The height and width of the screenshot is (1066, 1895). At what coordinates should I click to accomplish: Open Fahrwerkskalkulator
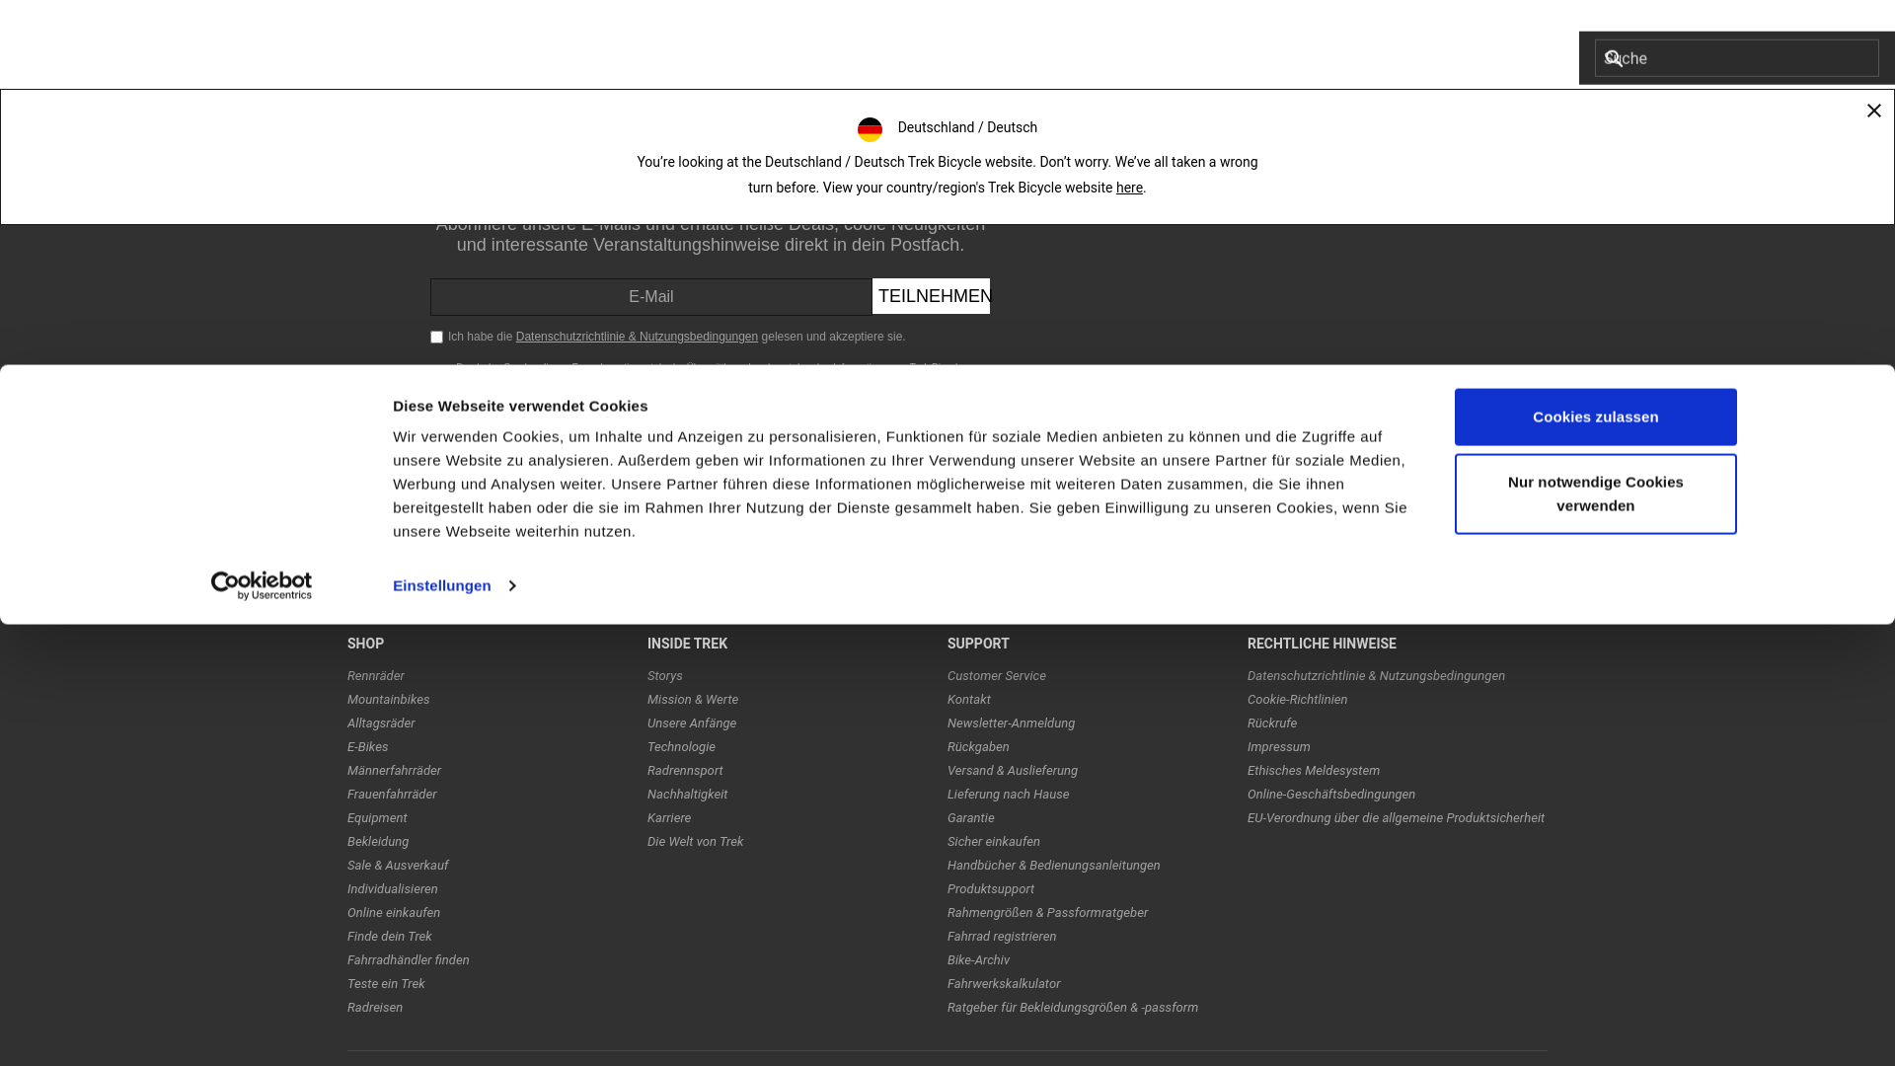point(1003,984)
